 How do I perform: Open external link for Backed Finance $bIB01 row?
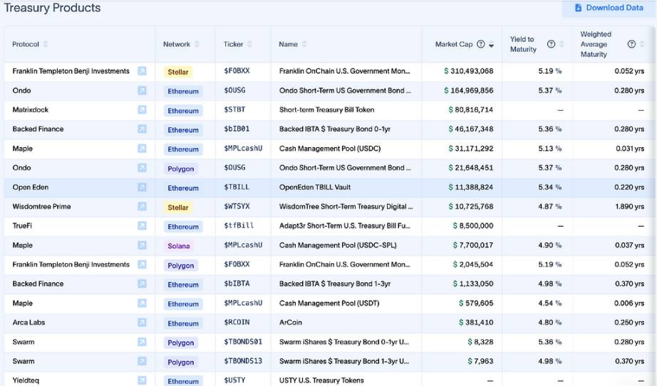[142, 129]
